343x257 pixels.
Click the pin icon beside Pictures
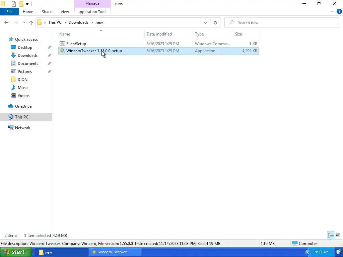tap(50, 72)
